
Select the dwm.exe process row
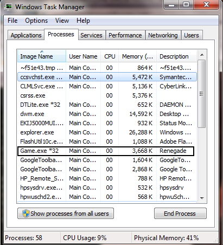click(107, 114)
